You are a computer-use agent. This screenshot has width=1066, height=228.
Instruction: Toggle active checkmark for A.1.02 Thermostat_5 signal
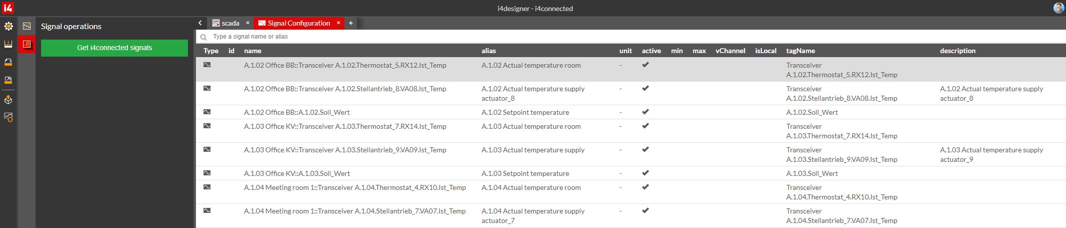tap(646, 65)
